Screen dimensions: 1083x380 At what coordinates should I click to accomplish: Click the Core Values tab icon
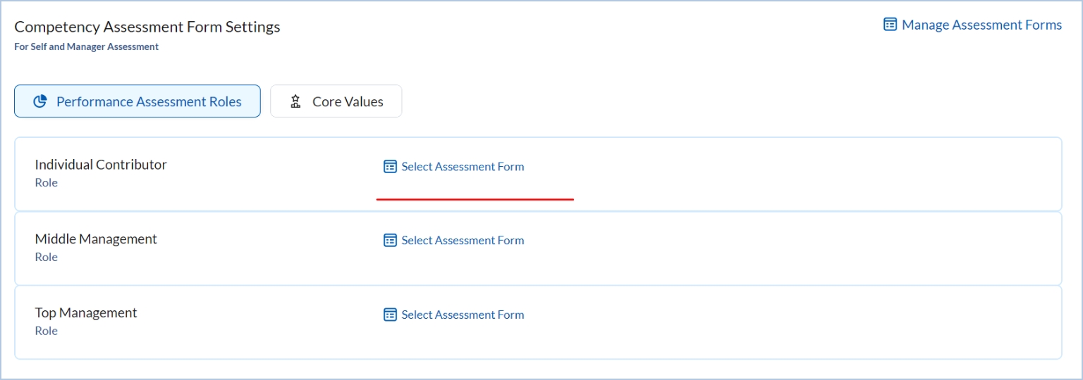[x=296, y=101]
